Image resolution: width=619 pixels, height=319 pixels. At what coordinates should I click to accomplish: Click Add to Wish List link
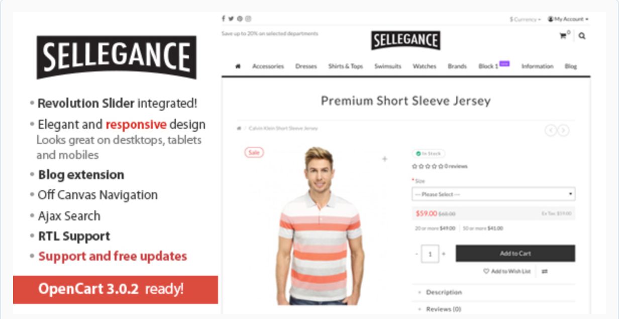[x=507, y=271]
